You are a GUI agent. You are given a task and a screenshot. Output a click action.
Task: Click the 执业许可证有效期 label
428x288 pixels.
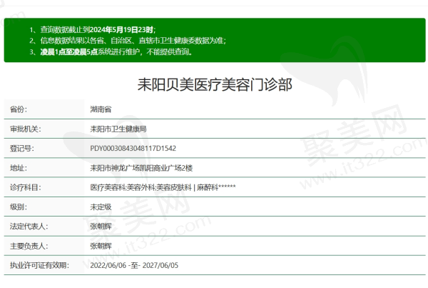point(39,265)
